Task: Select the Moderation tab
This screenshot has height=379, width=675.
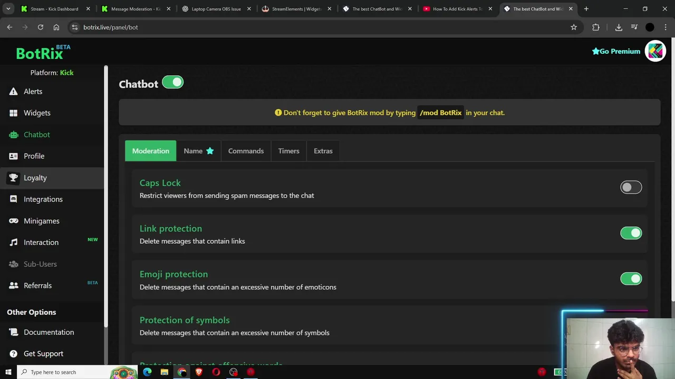Action: pyautogui.click(x=151, y=151)
